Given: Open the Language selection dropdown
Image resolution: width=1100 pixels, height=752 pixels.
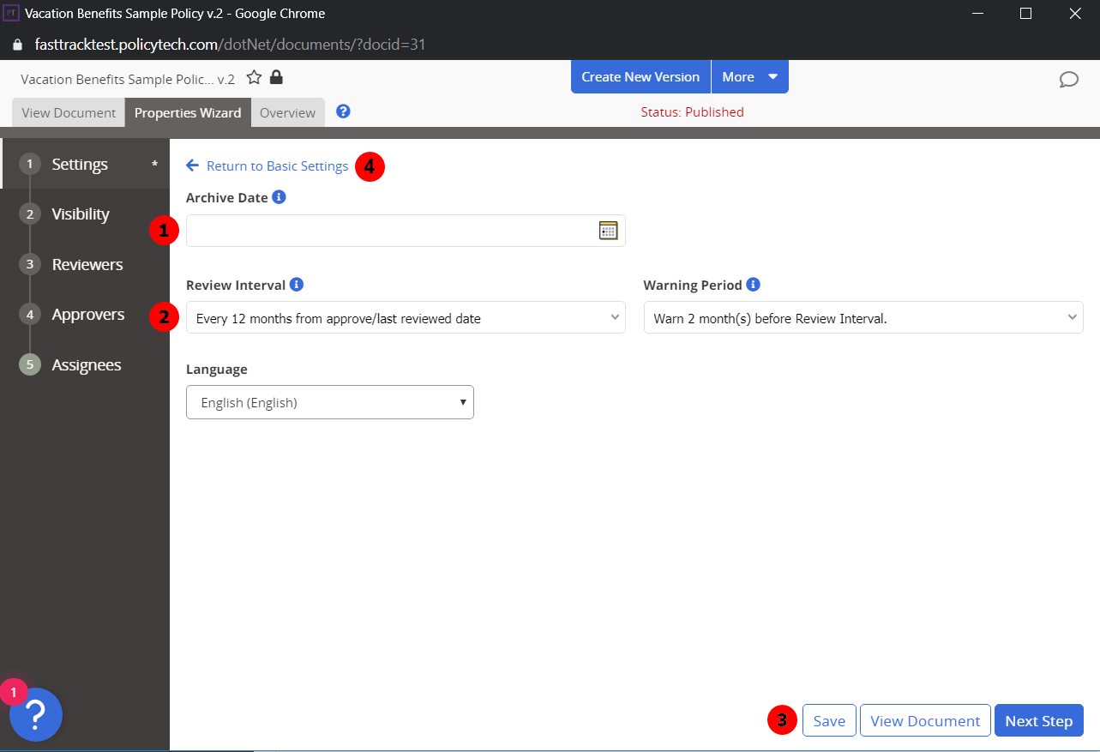Looking at the screenshot, I should click(x=329, y=401).
